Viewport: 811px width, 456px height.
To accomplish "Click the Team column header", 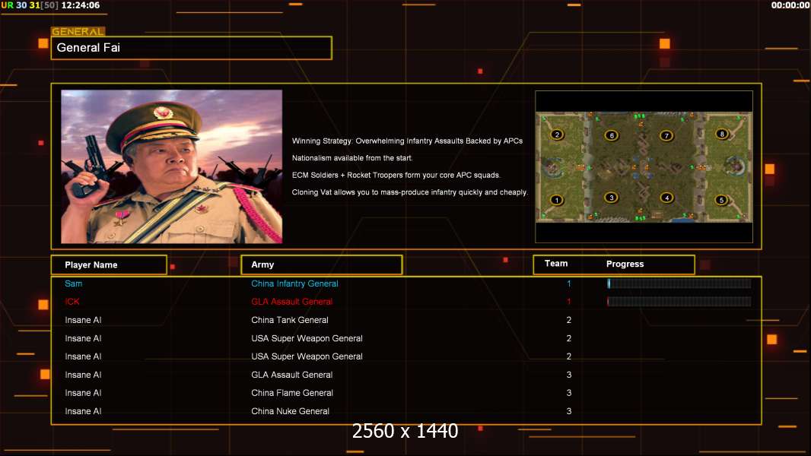I will [x=556, y=264].
